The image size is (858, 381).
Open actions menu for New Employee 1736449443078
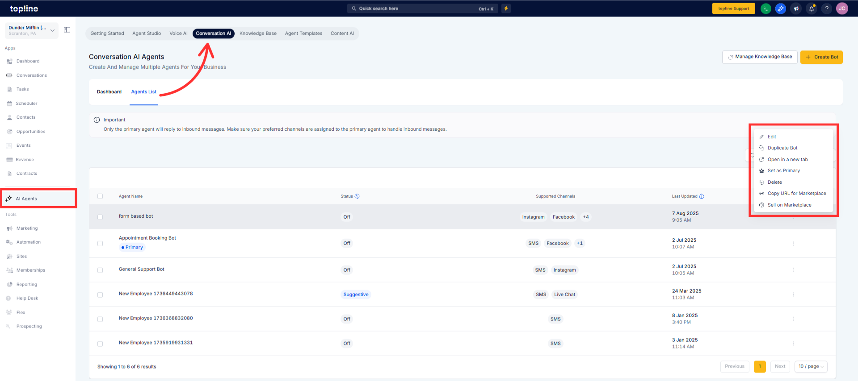click(794, 295)
